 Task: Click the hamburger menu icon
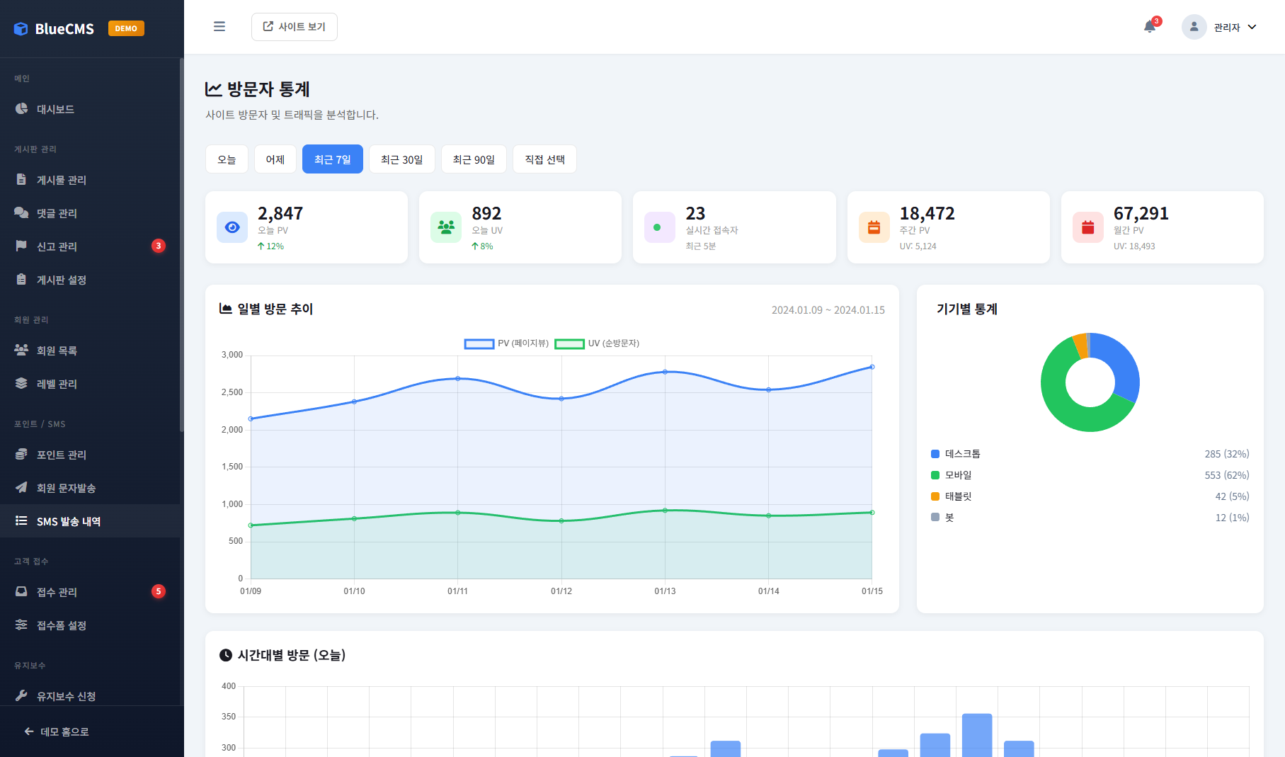219,27
